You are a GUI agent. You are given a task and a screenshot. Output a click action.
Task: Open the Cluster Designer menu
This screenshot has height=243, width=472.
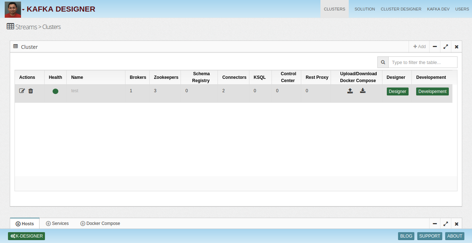coord(401,9)
